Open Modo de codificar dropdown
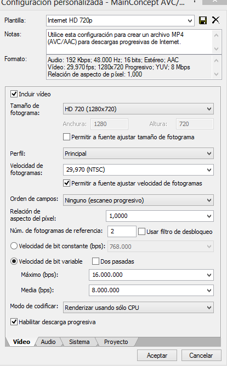The height and width of the screenshot is (366, 227). (x=138, y=308)
